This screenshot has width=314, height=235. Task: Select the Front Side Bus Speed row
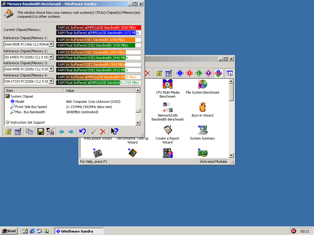(31, 107)
